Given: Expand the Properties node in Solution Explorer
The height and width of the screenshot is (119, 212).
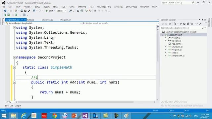Looking at the screenshot, I should point(165,38).
